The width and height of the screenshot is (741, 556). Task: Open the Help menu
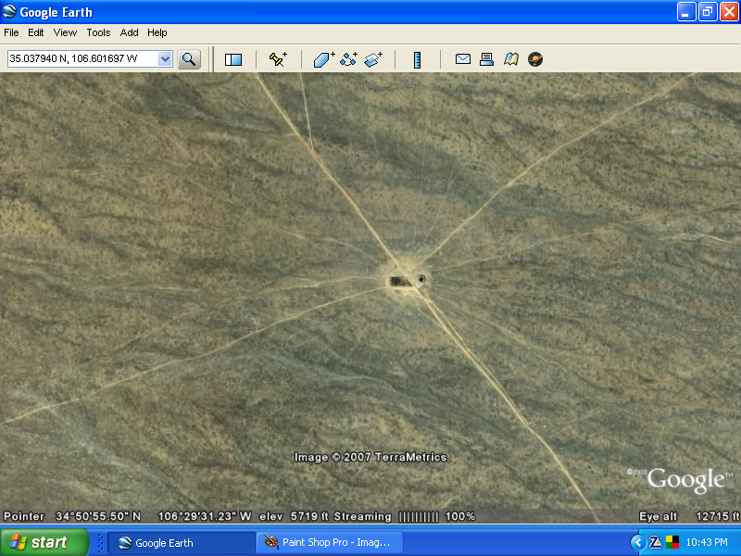[157, 32]
